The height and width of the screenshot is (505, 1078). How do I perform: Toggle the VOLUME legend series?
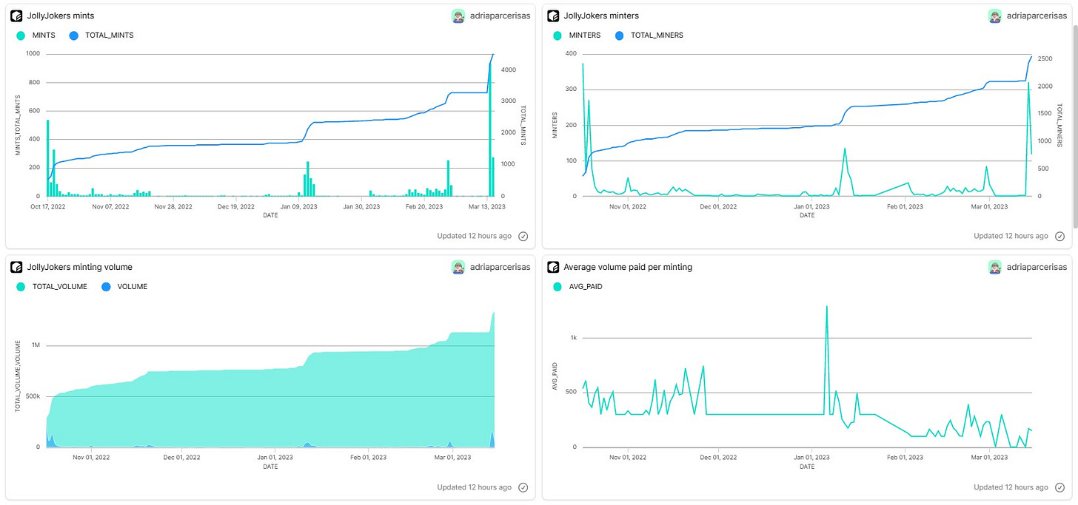tap(125, 286)
